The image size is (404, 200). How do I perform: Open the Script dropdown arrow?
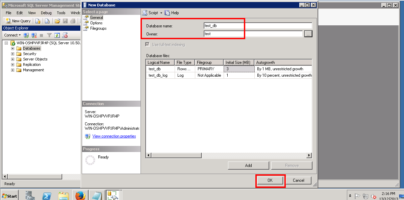(161, 13)
